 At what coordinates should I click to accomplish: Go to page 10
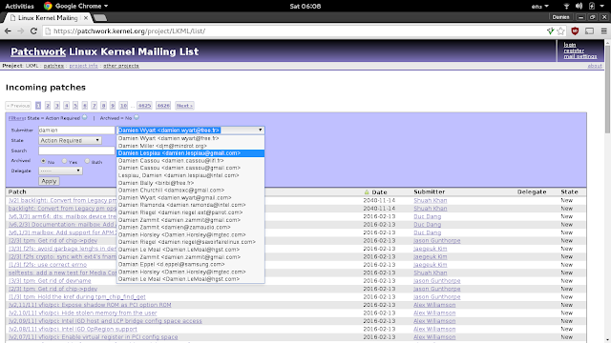(123, 106)
